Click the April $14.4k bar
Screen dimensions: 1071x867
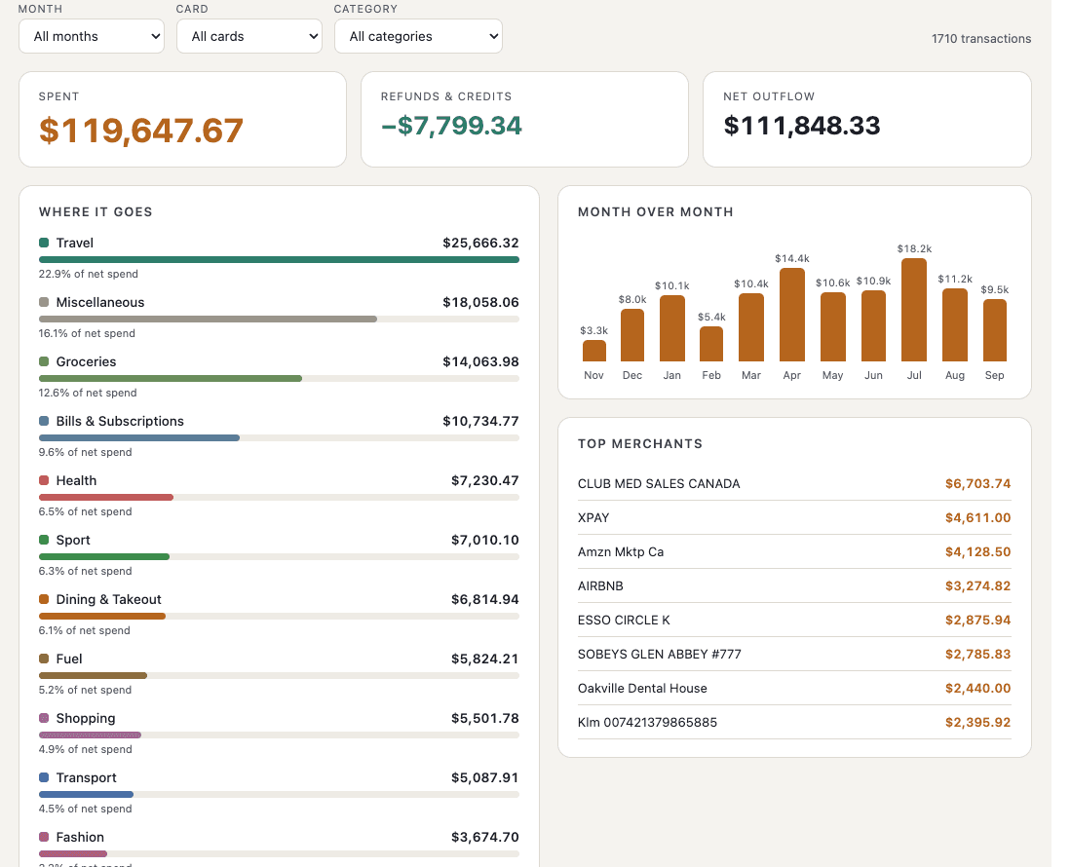(792, 315)
